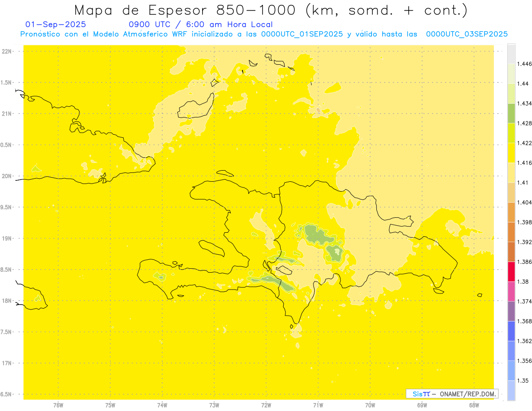Click the colorbar value '1.392'
This screenshot has height=411, width=532.
coord(525,242)
